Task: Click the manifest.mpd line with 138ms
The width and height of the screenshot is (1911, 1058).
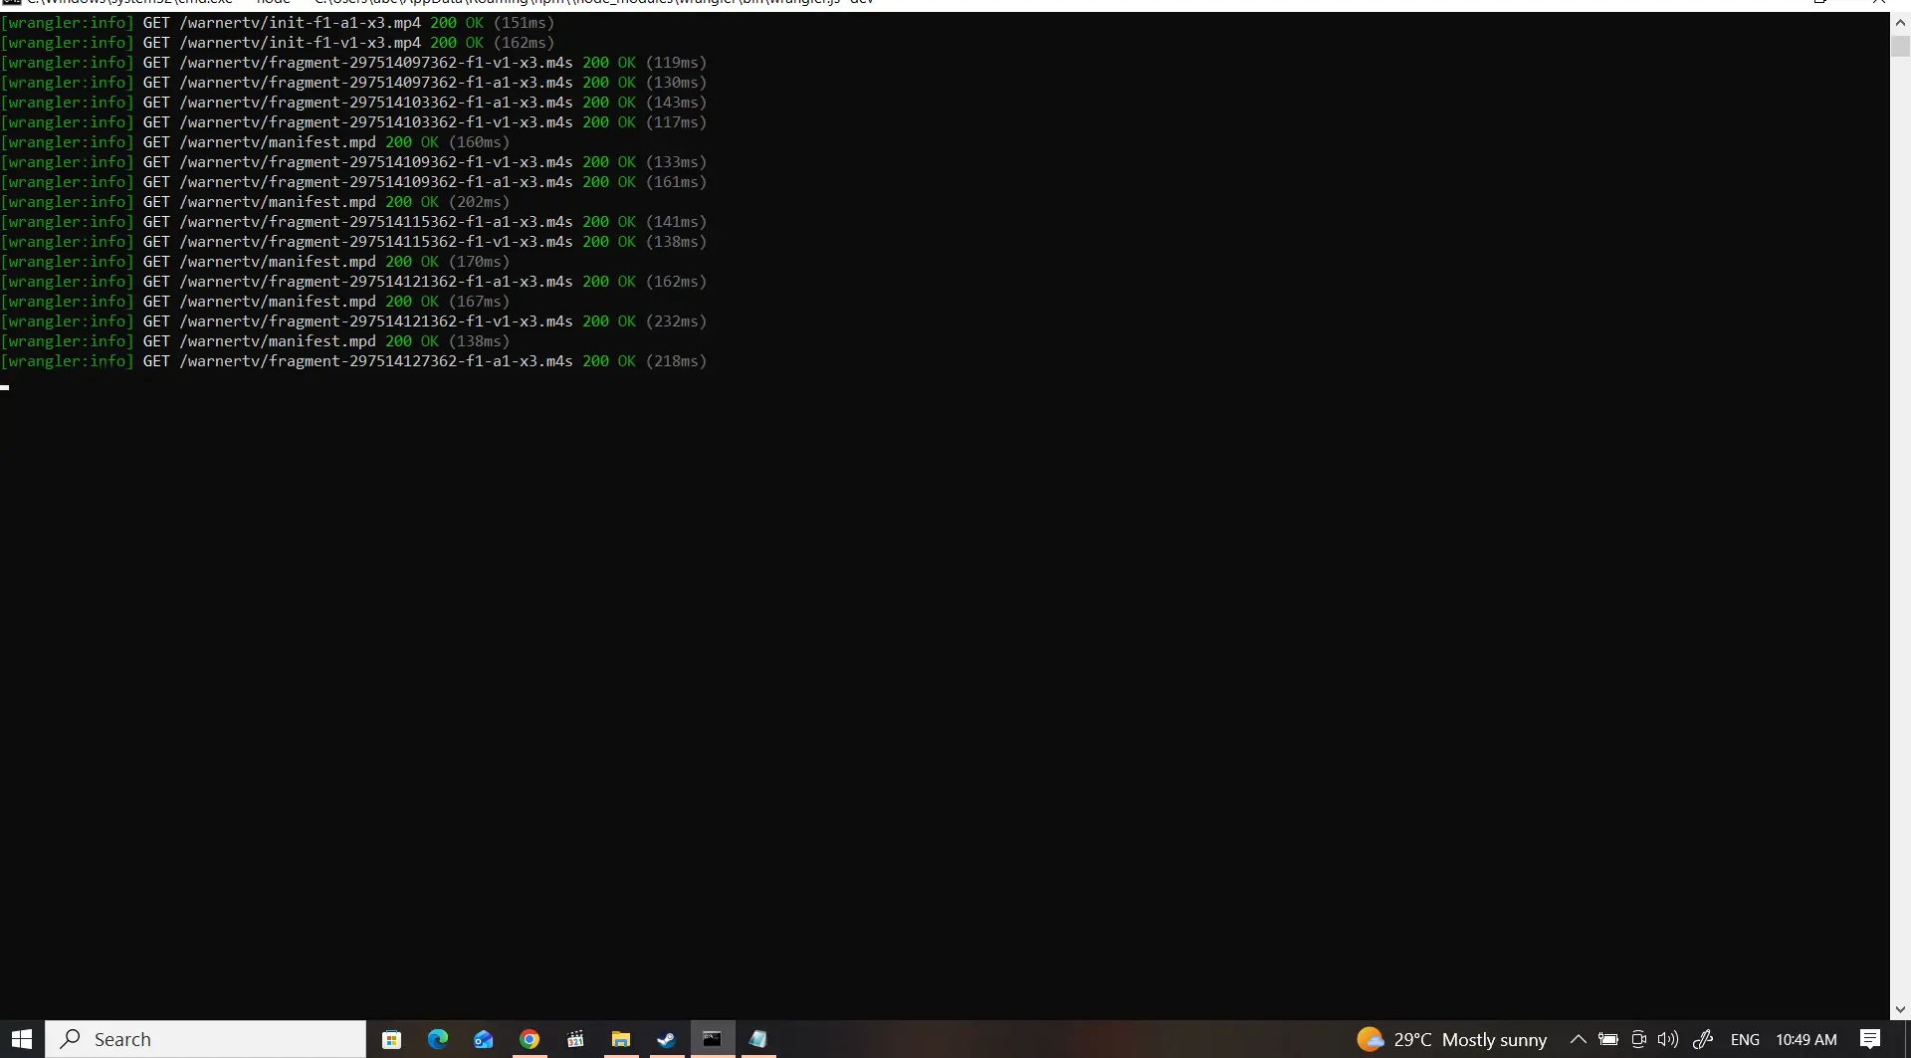Action: coord(255,340)
